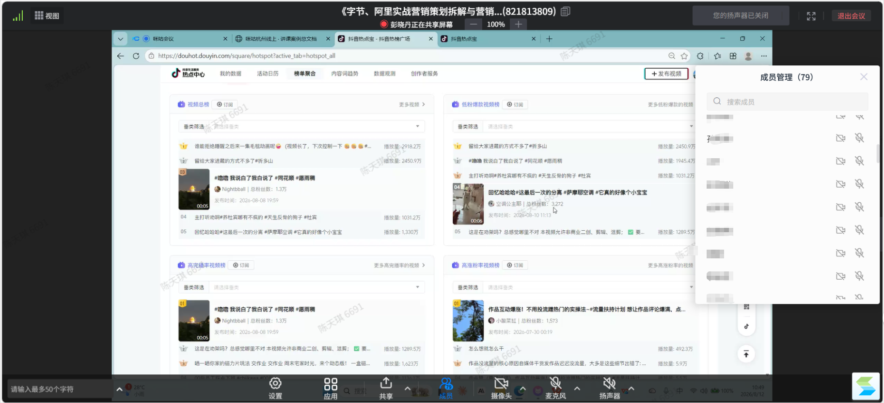Click the floating app icon at bottom right
The height and width of the screenshot is (403, 884).
coord(866,386)
